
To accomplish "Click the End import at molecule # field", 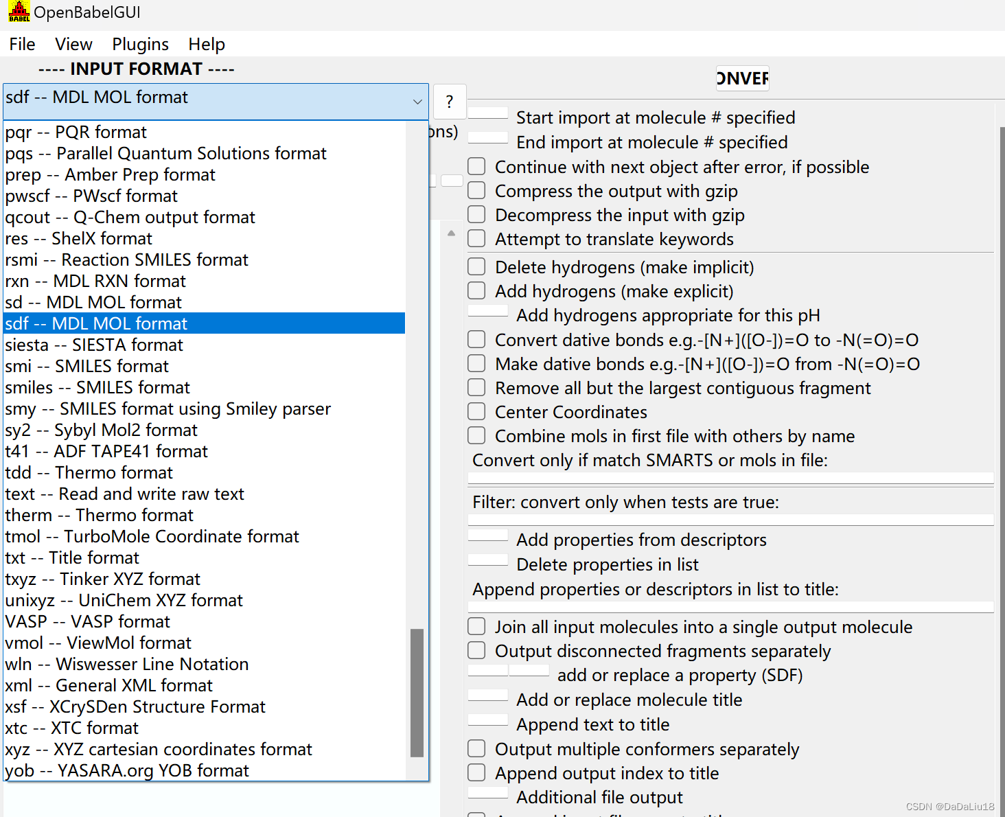I will coord(488,137).
